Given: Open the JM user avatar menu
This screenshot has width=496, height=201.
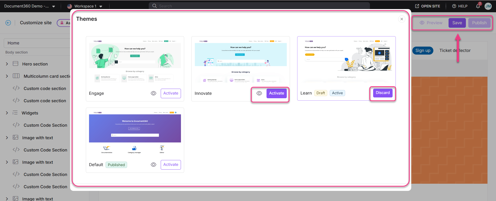Looking at the screenshot, I should 488,6.
